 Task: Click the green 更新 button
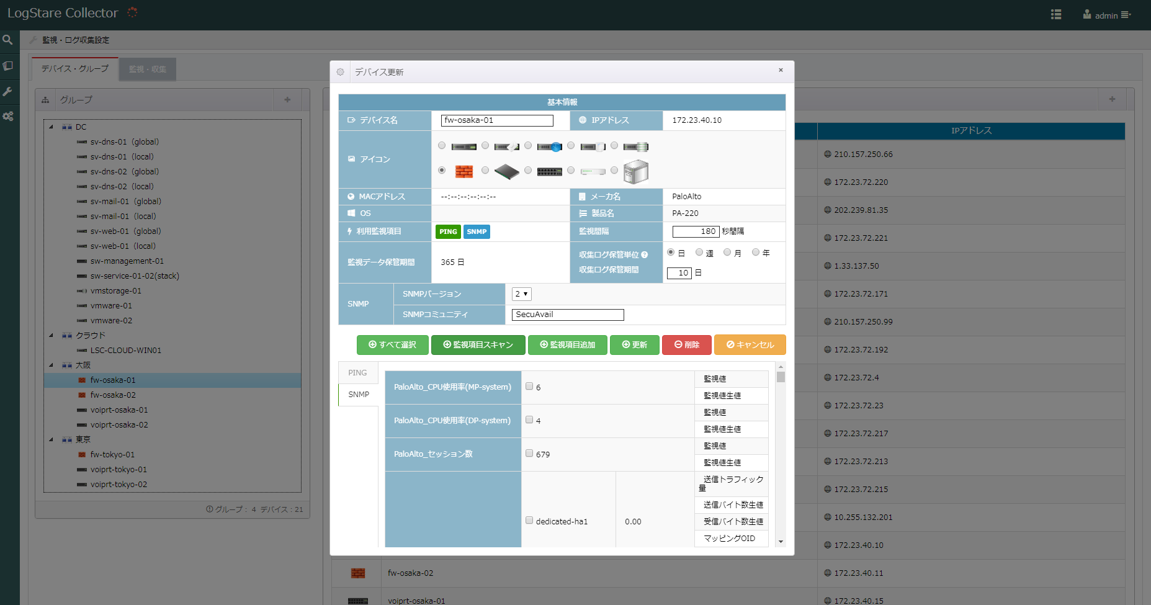pos(634,345)
